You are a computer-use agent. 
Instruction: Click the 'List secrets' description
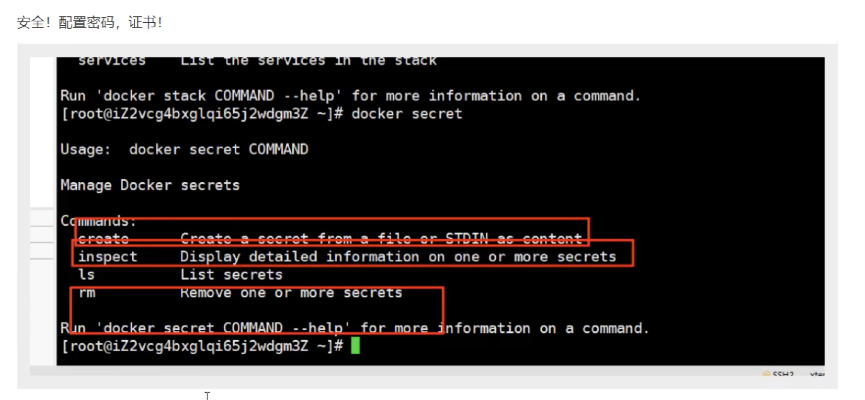pyautogui.click(x=231, y=275)
